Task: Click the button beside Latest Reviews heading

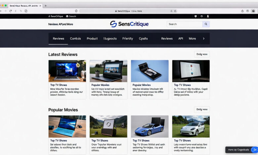Action: 202,54
